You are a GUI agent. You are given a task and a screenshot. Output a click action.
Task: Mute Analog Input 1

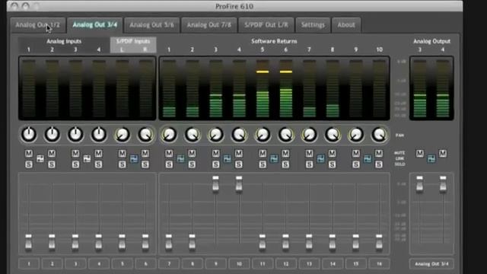pyautogui.click(x=29, y=154)
